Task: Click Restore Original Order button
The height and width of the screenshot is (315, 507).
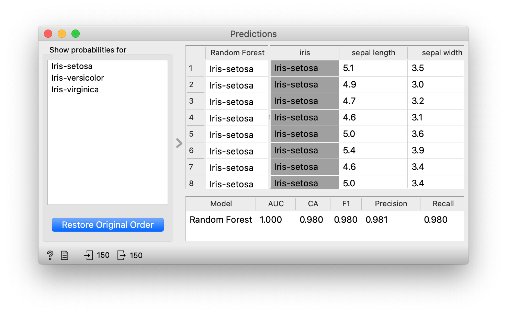Action: 108,225
